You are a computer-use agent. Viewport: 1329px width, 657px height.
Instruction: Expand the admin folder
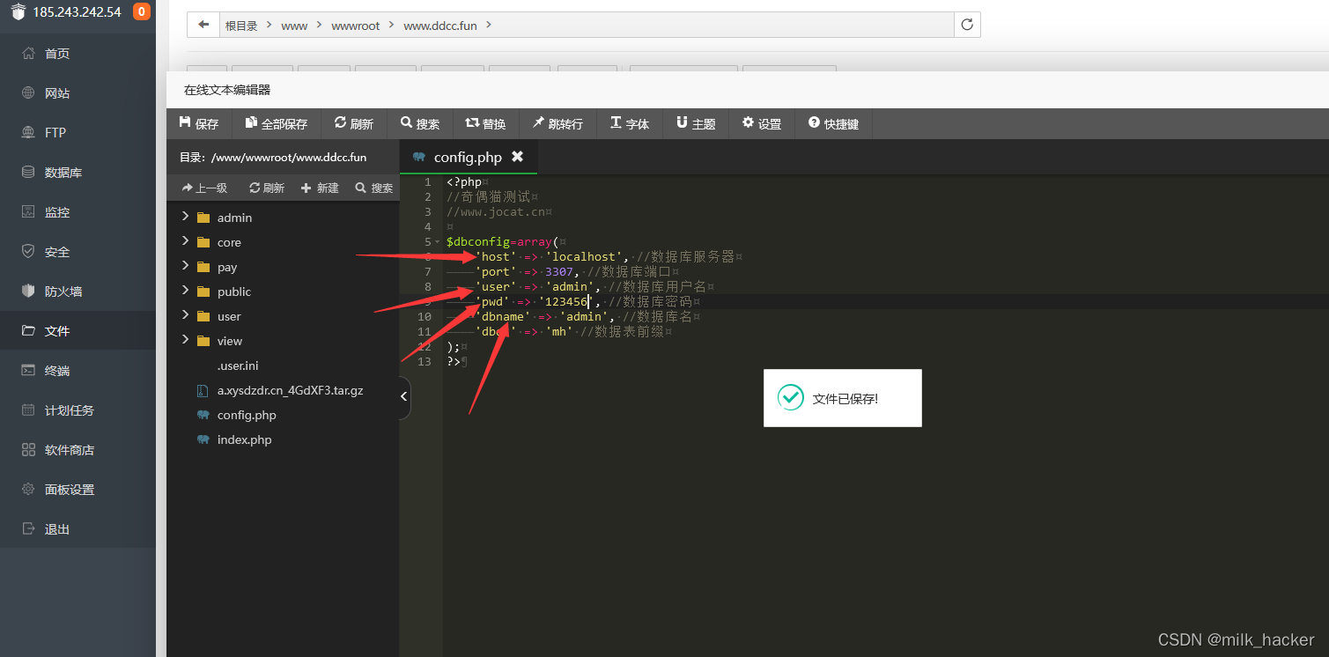click(x=185, y=217)
